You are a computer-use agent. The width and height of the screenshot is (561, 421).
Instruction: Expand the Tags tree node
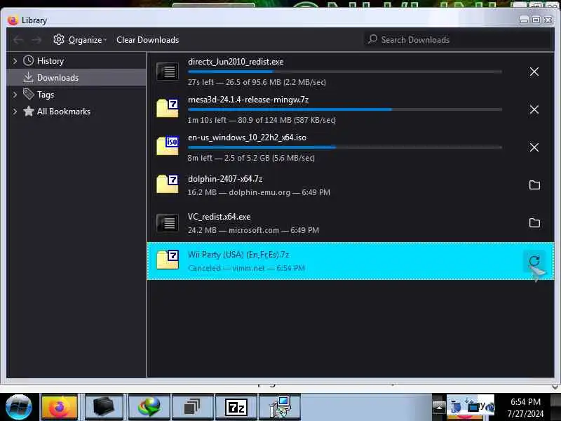coord(15,95)
